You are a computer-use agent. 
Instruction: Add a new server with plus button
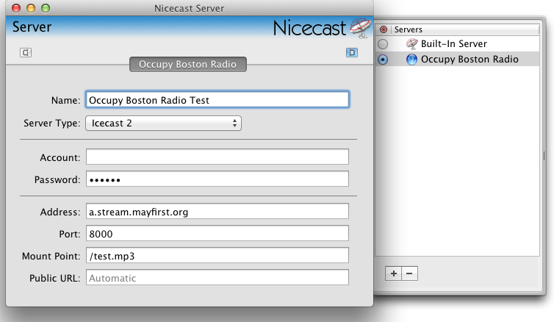(394, 273)
